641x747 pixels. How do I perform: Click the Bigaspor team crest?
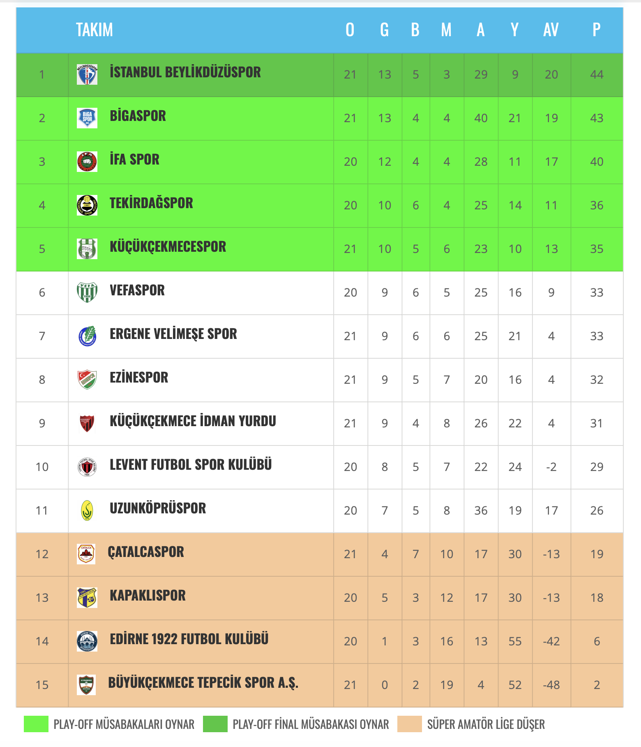click(x=87, y=118)
